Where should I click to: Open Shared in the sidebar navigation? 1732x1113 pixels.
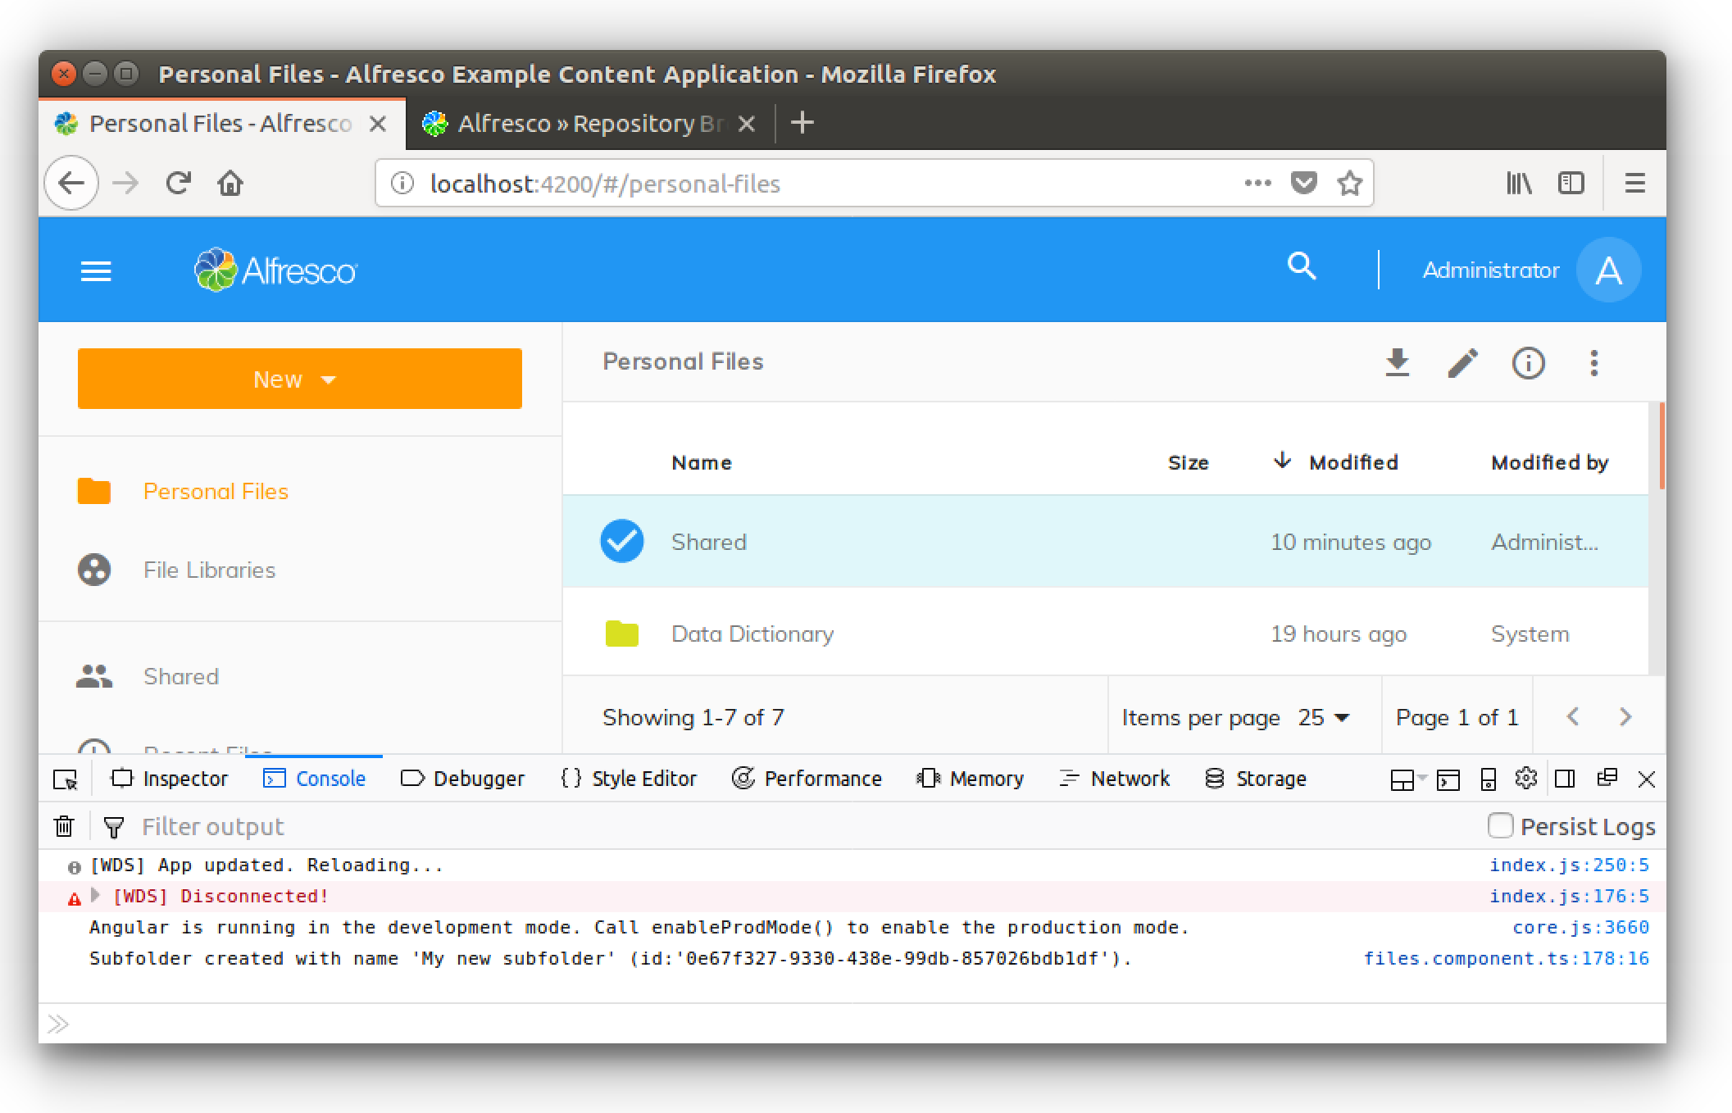pyautogui.click(x=181, y=676)
